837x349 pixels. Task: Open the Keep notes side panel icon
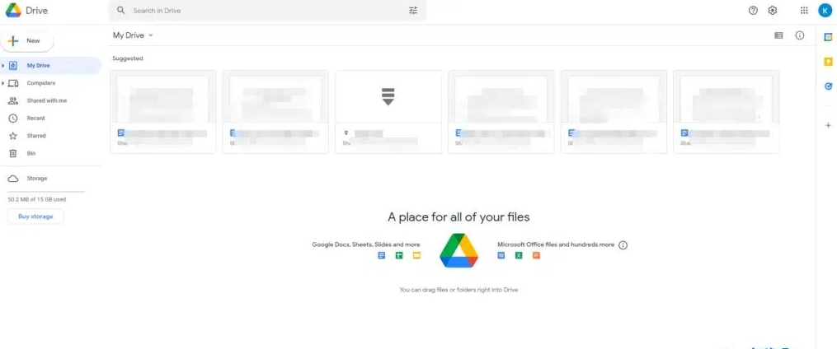point(828,61)
